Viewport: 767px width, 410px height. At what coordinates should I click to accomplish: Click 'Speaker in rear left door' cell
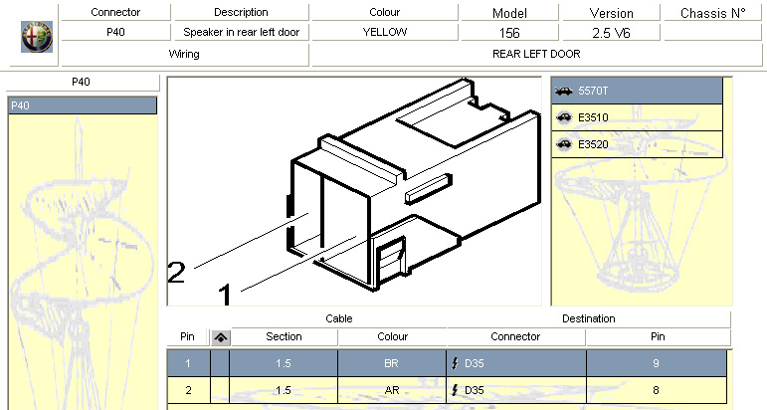[x=241, y=32]
